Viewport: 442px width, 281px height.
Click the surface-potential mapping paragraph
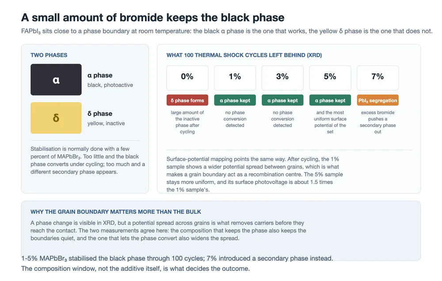[255, 174]
